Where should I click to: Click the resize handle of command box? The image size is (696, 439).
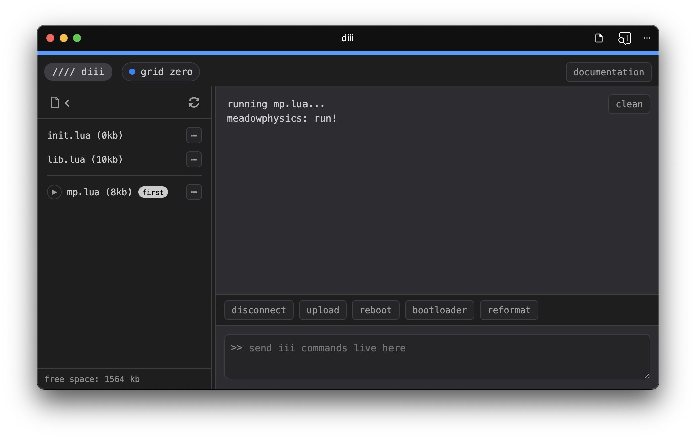point(647,376)
